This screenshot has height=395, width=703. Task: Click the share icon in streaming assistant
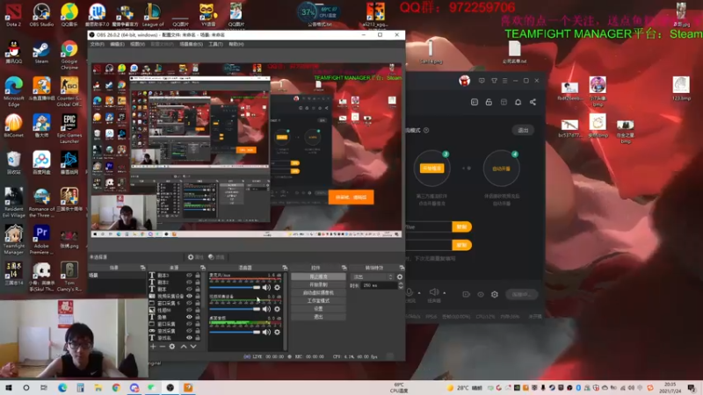[x=533, y=102]
